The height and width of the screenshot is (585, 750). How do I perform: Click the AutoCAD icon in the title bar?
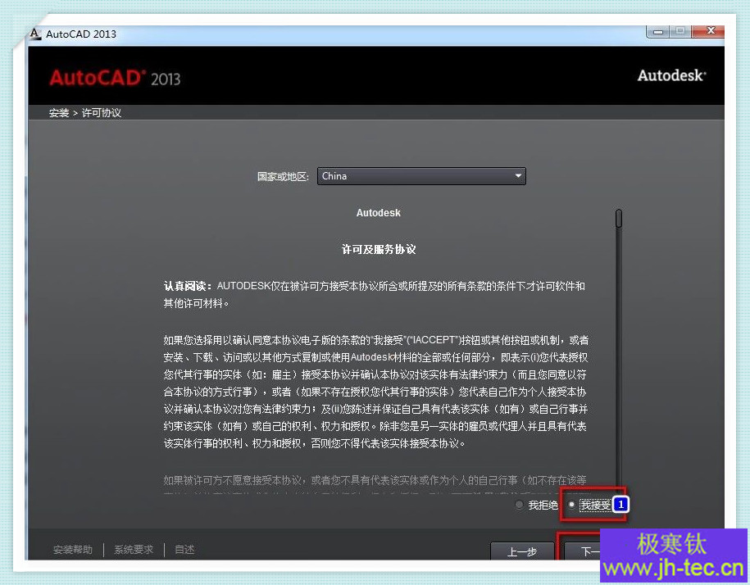pyautogui.click(x=35, y=34)
